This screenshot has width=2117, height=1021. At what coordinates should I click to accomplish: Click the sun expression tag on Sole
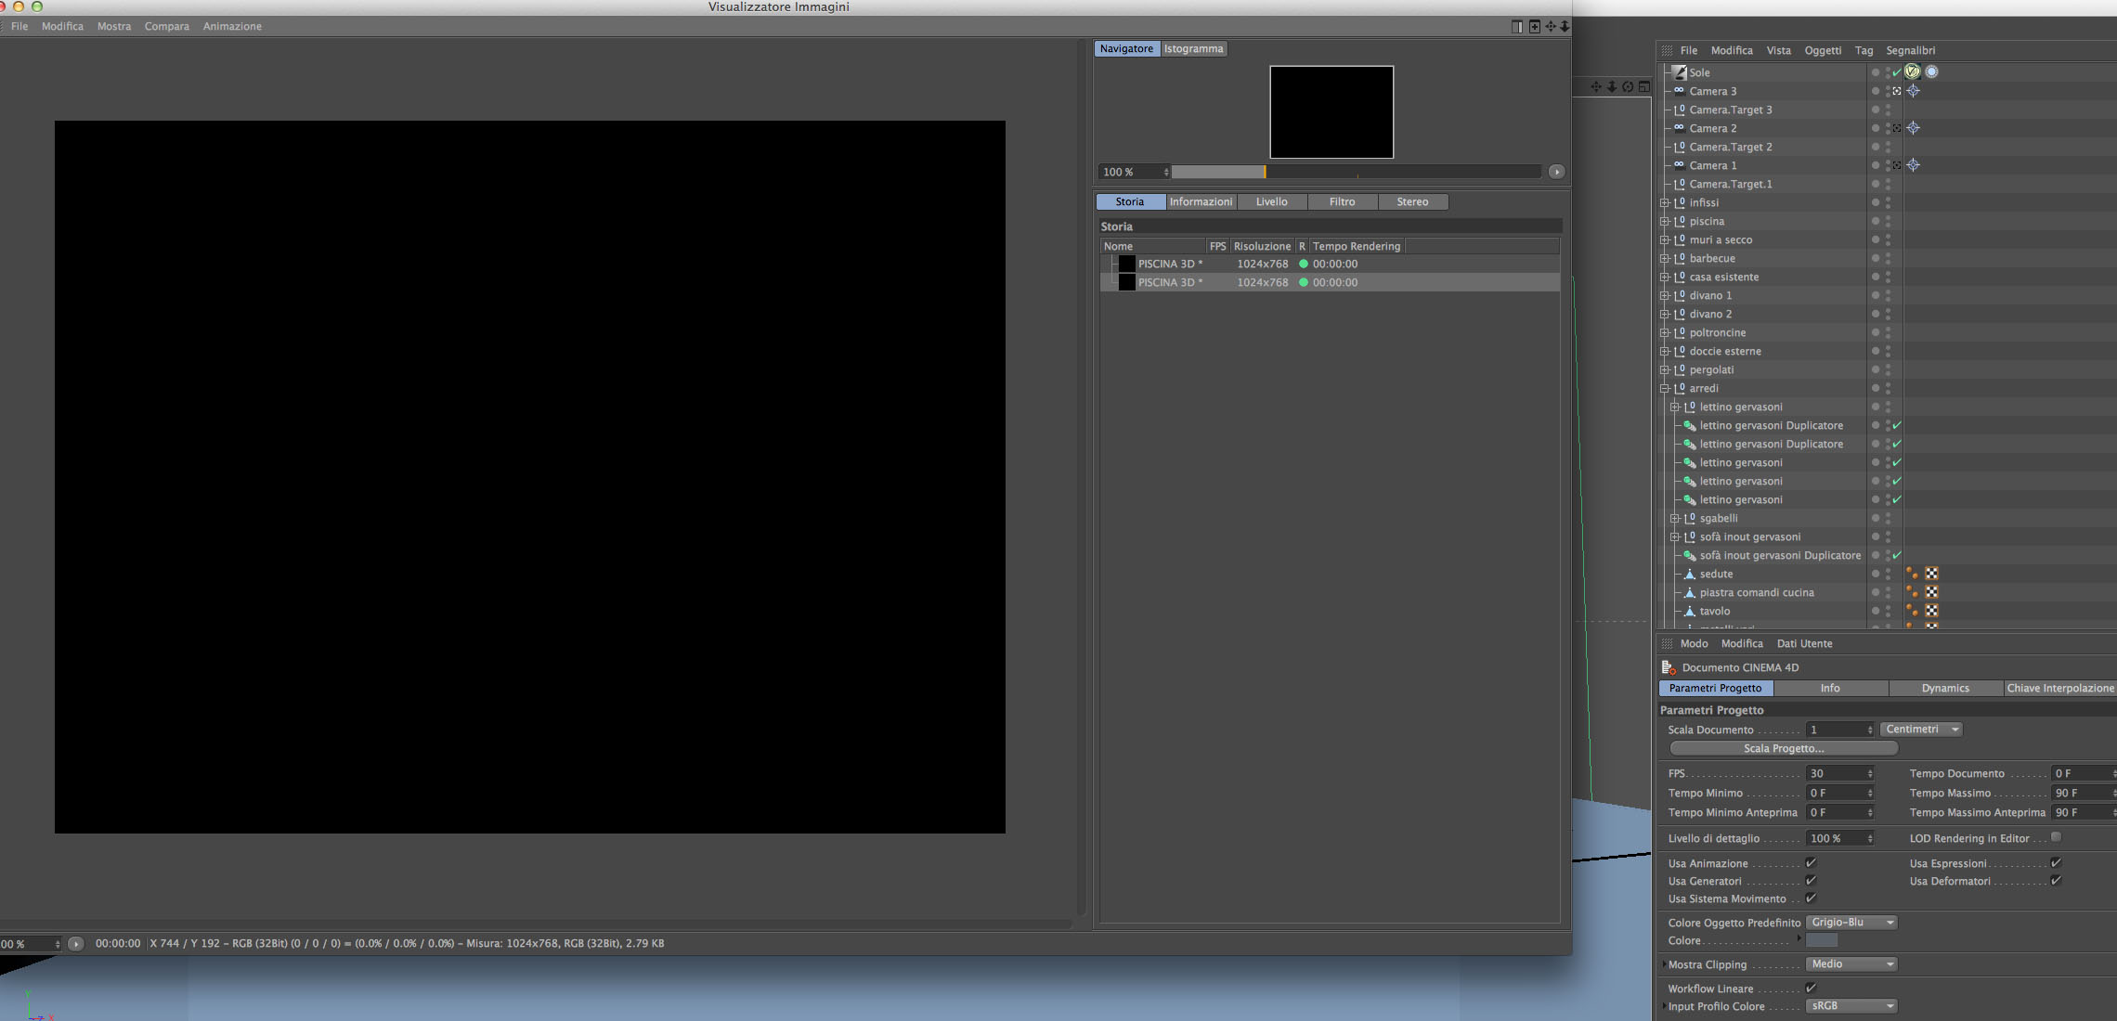1912,71
